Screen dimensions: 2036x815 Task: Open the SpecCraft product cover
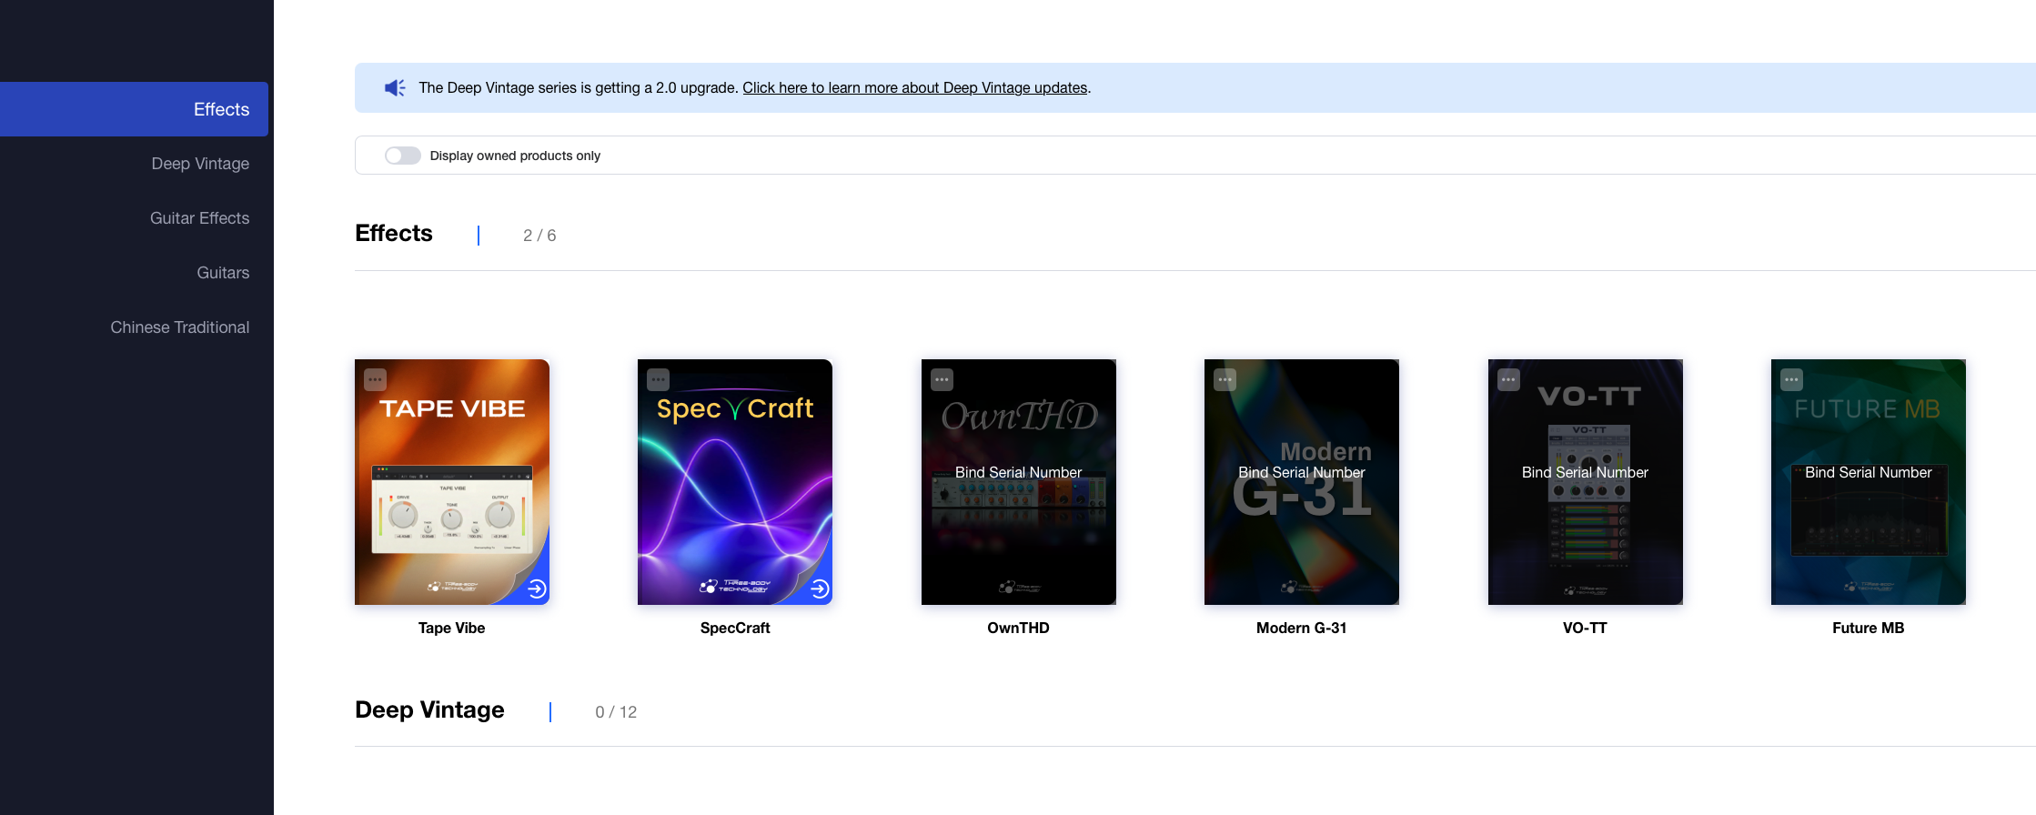coord(735,482)
